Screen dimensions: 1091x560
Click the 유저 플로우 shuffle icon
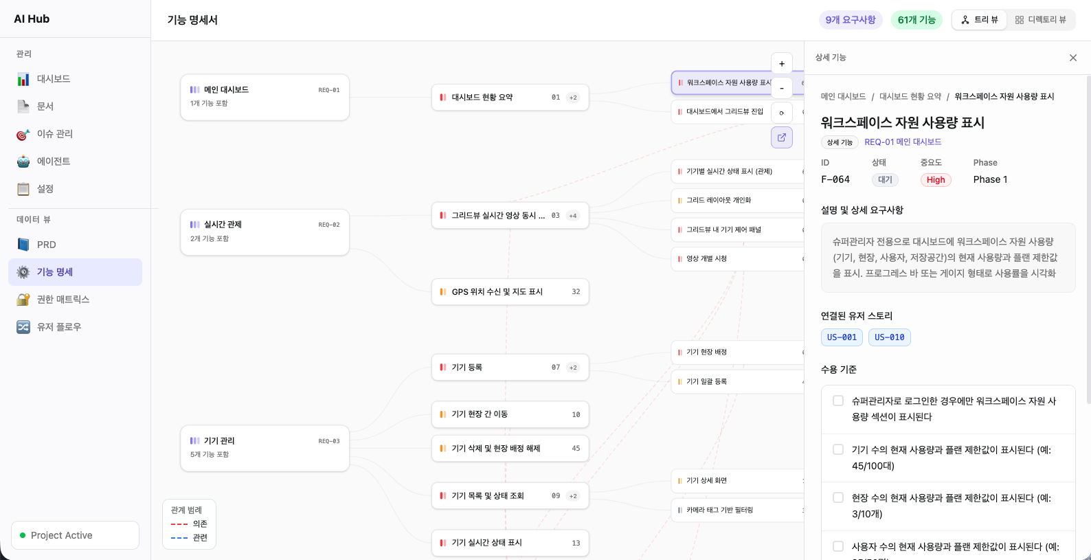23,327
